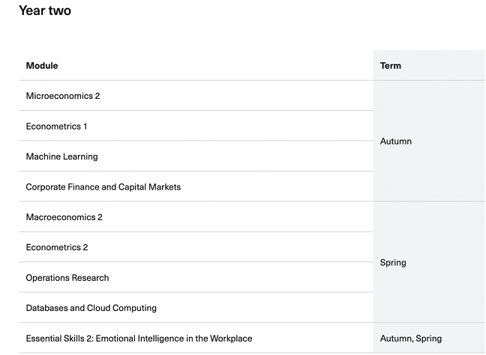This screenshot has height=355, width=486.
Task: Select Essential Skills 2 Emotional Intelligence module
Action: tap(139, 339)
